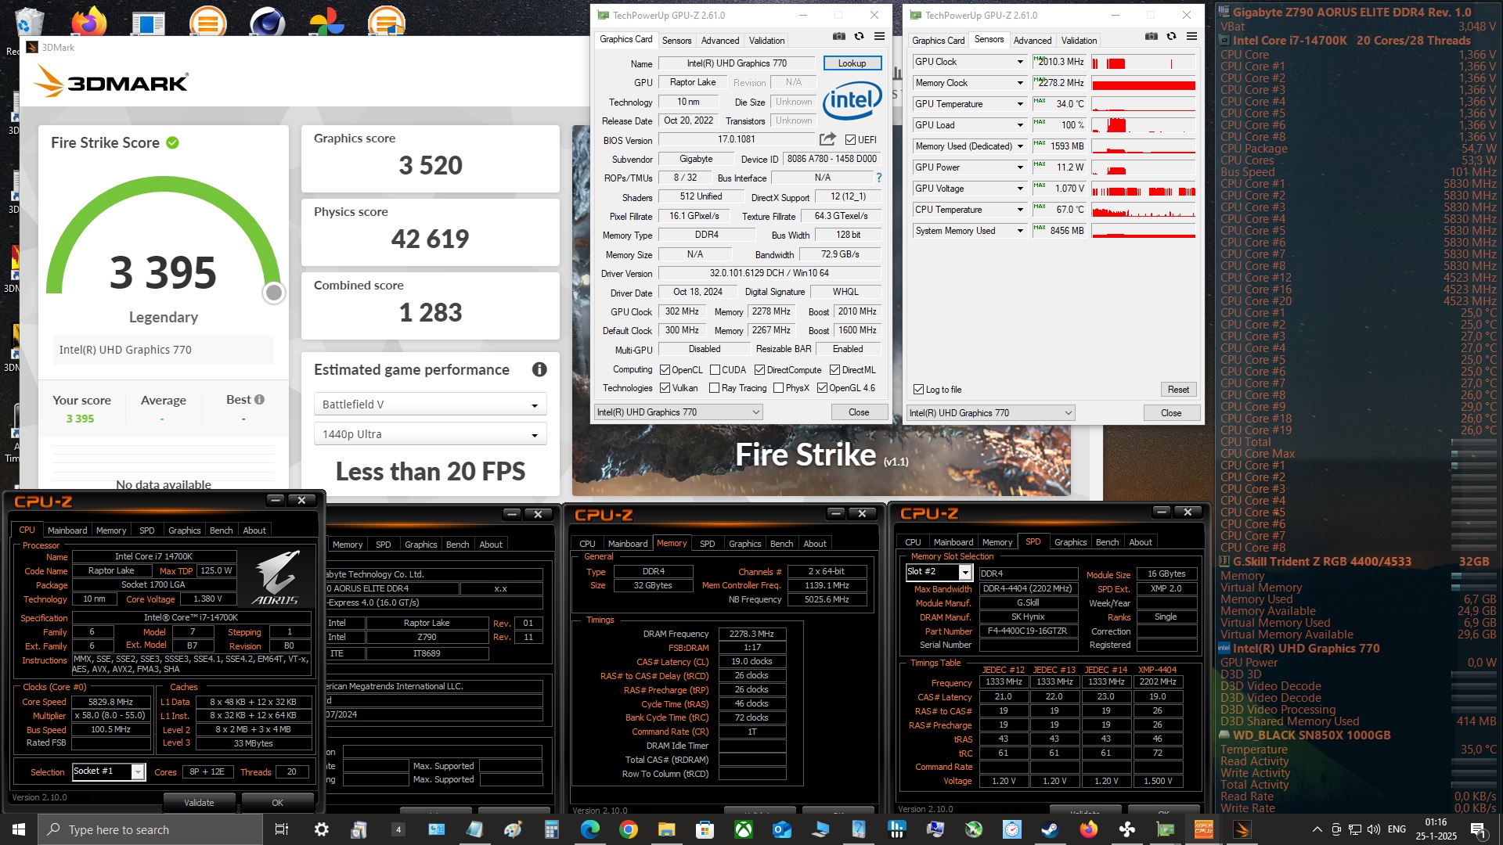
Task: Open hamburger menu in left GPU-Z window
Action: click(879, 36)
